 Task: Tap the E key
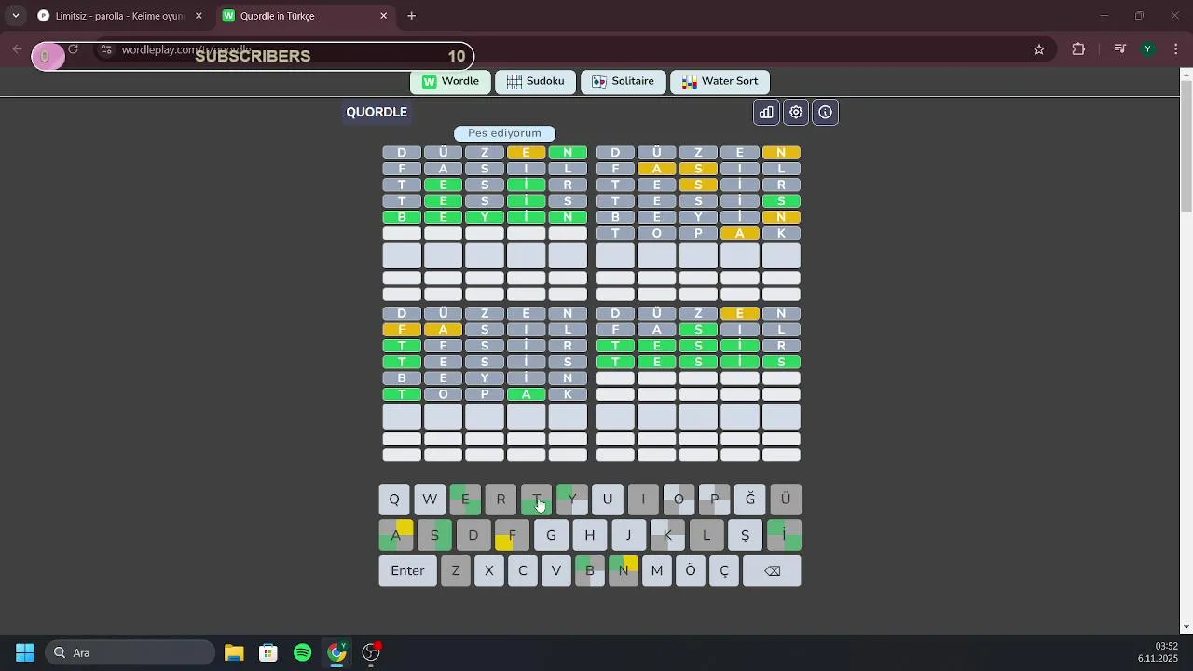point(465,500)
